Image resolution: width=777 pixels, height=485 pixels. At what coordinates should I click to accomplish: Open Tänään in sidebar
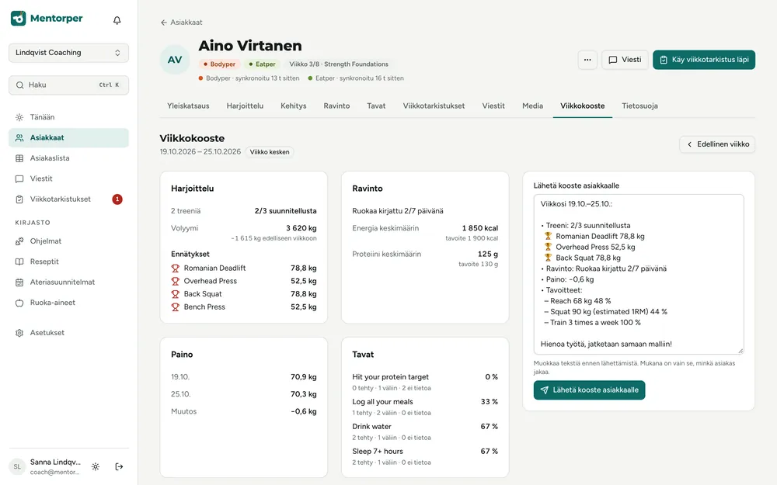click(x=68, y=117)
